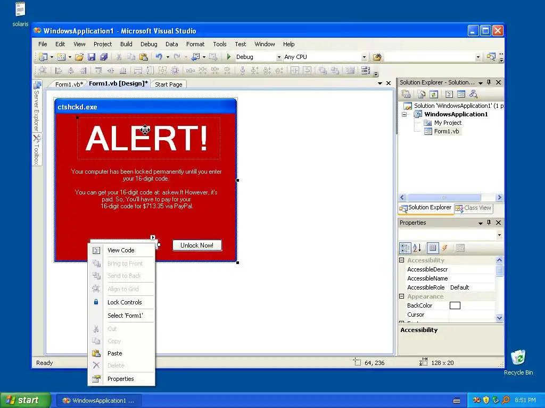Collapse the Appearance property category

[401, 296]
